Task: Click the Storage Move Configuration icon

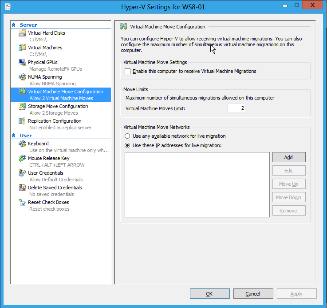Action: point(22,106)
